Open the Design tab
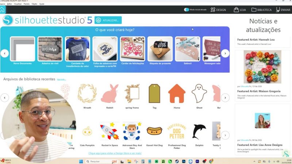This screenshot has height=164, width=292. 218,10
